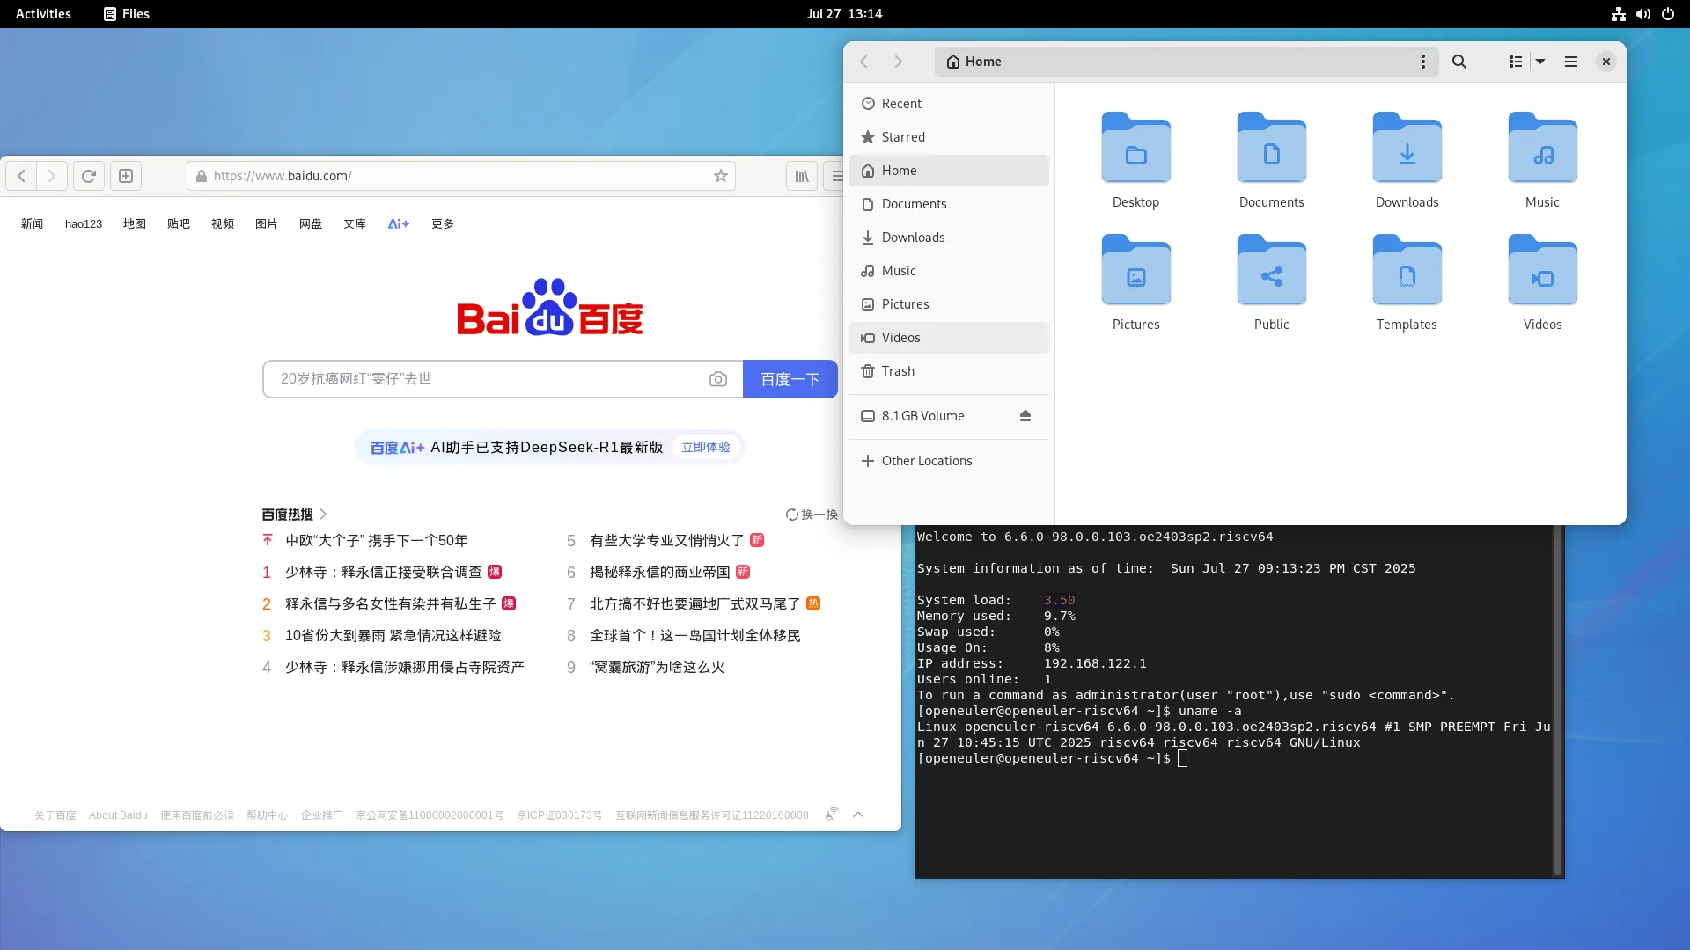1690x950 pixels.
Task: Open Activities overview
Action: (43, 14)
